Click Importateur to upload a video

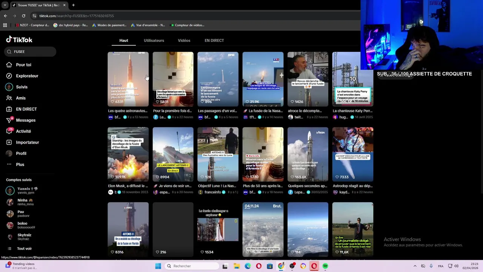(23, 142)
